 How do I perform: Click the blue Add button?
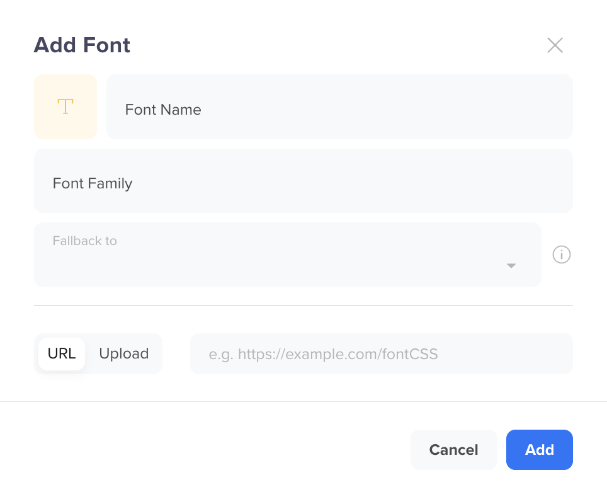(539, 450)
